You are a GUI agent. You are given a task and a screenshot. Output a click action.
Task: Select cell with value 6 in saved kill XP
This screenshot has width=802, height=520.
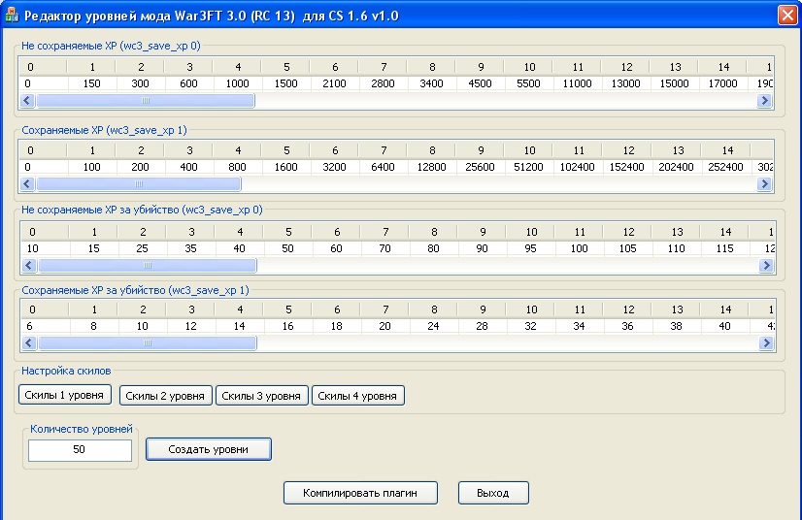point(45,326)
